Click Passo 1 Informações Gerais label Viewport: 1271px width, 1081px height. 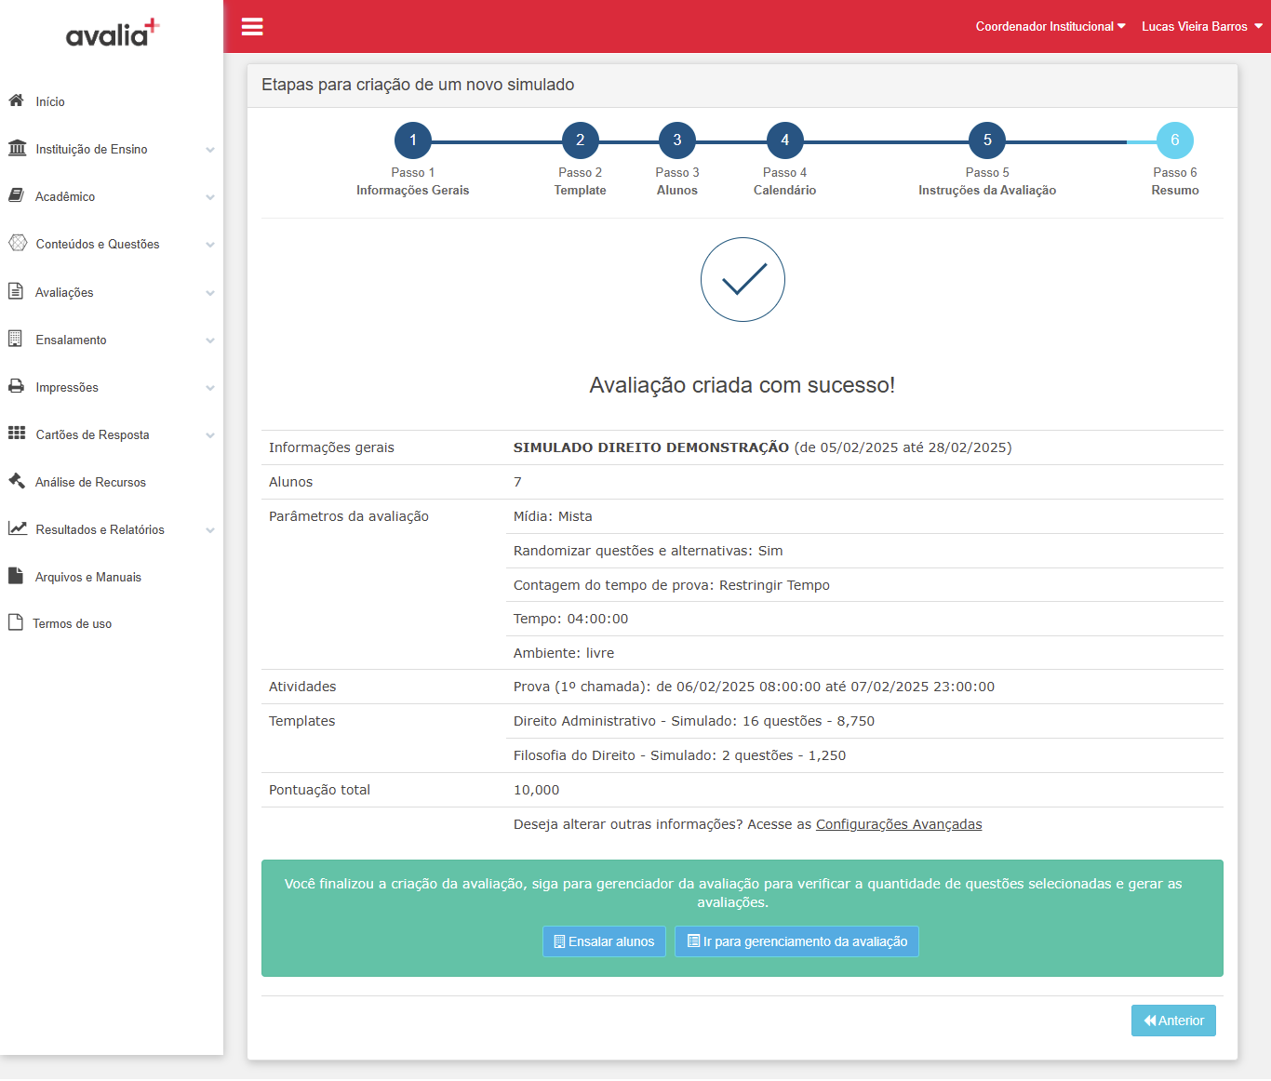(413, 181)
